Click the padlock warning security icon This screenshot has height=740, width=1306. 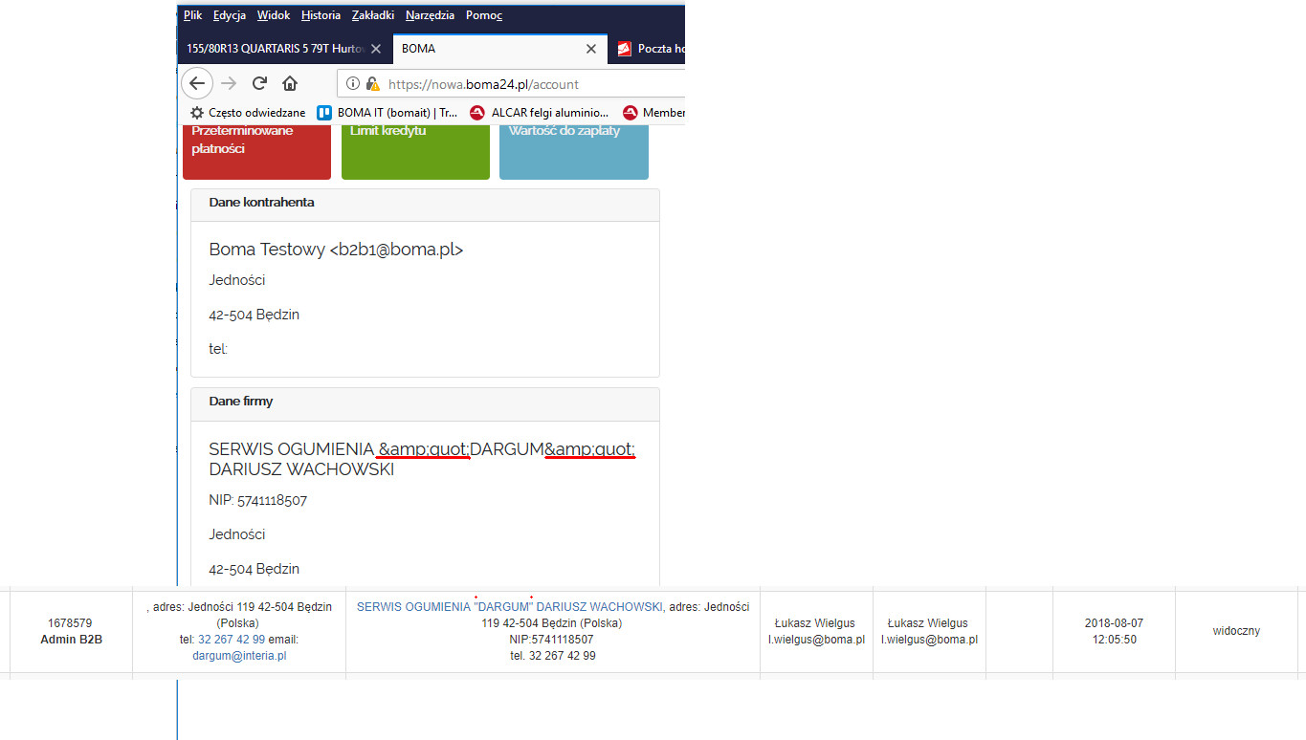coord(372,84)
